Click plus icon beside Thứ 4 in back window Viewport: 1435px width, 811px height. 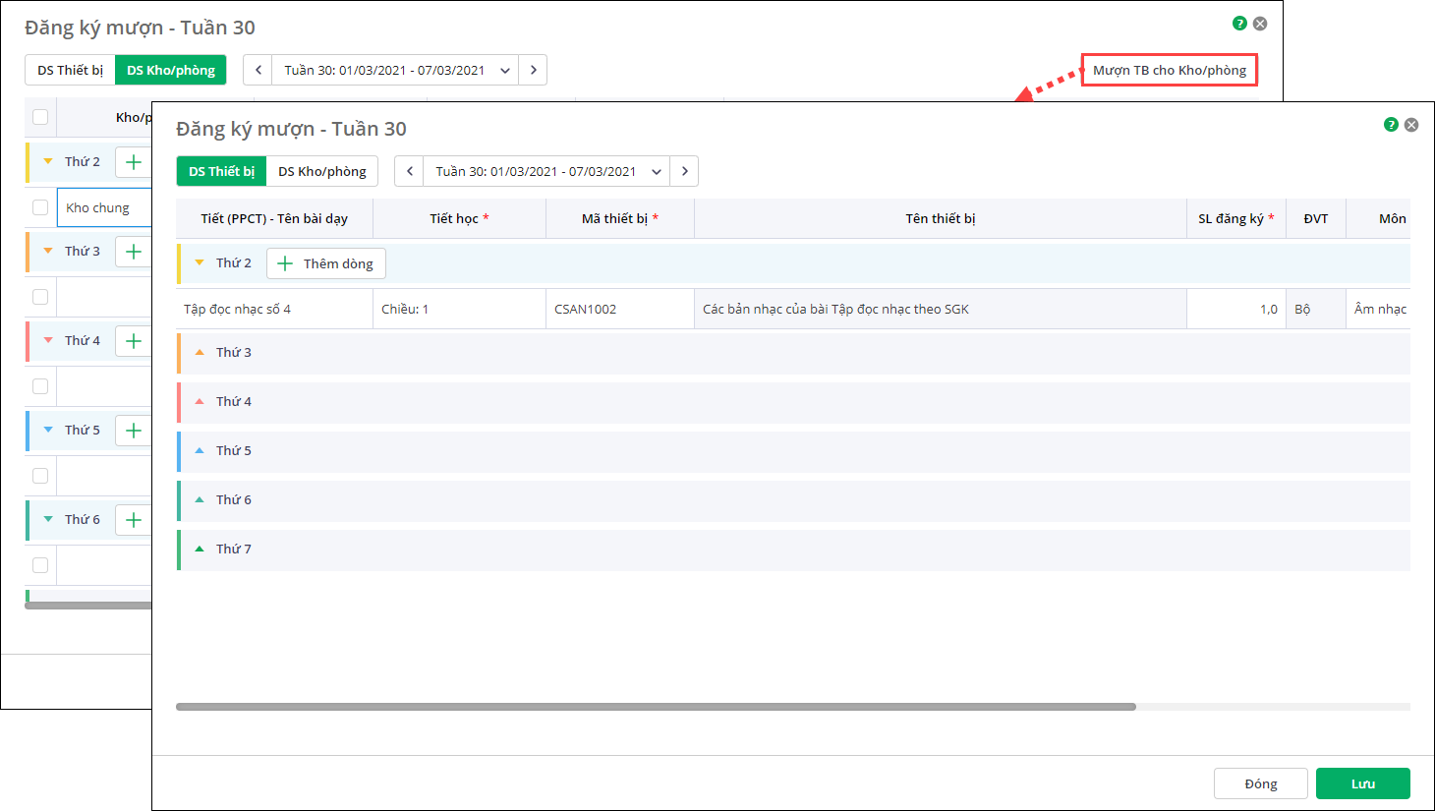coord(134,341)
